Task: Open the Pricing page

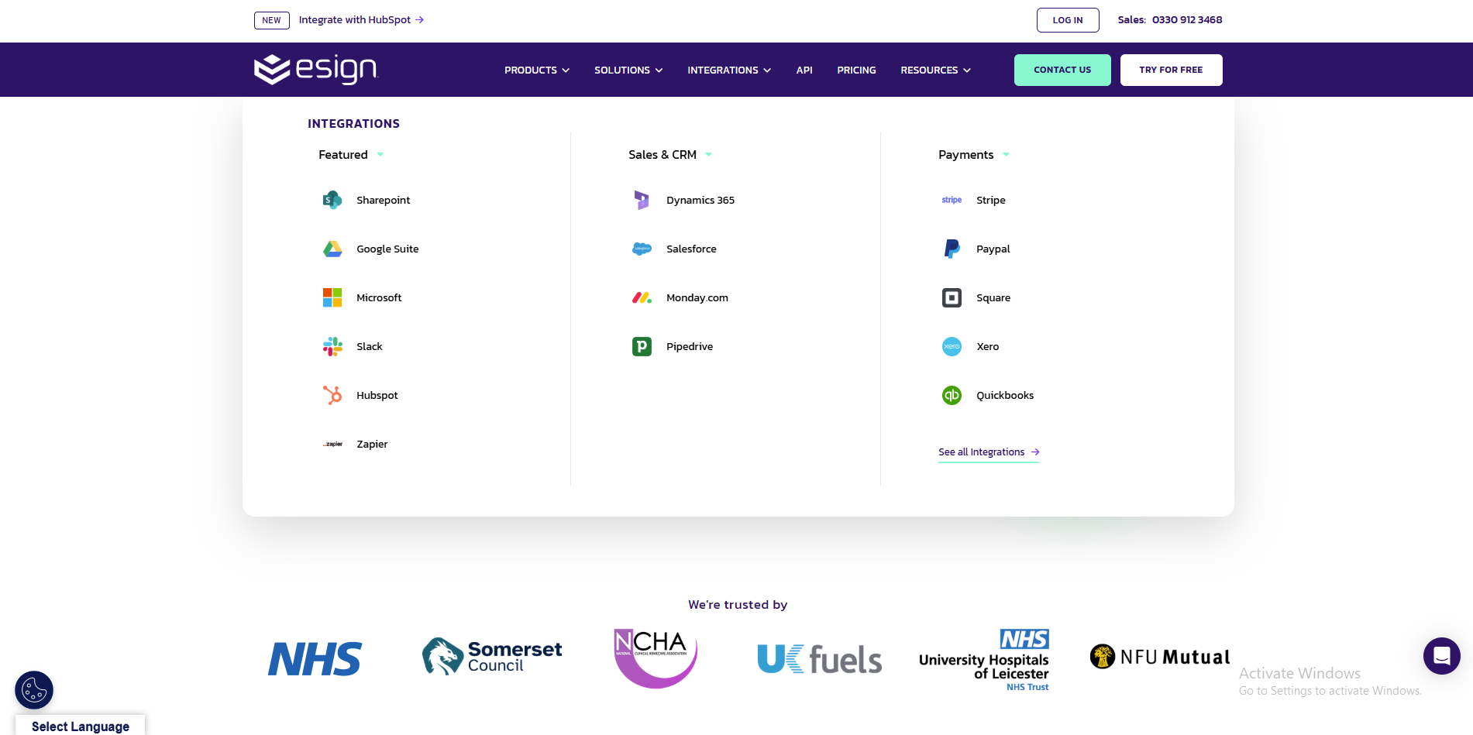Action: click(x=856, y=70)
